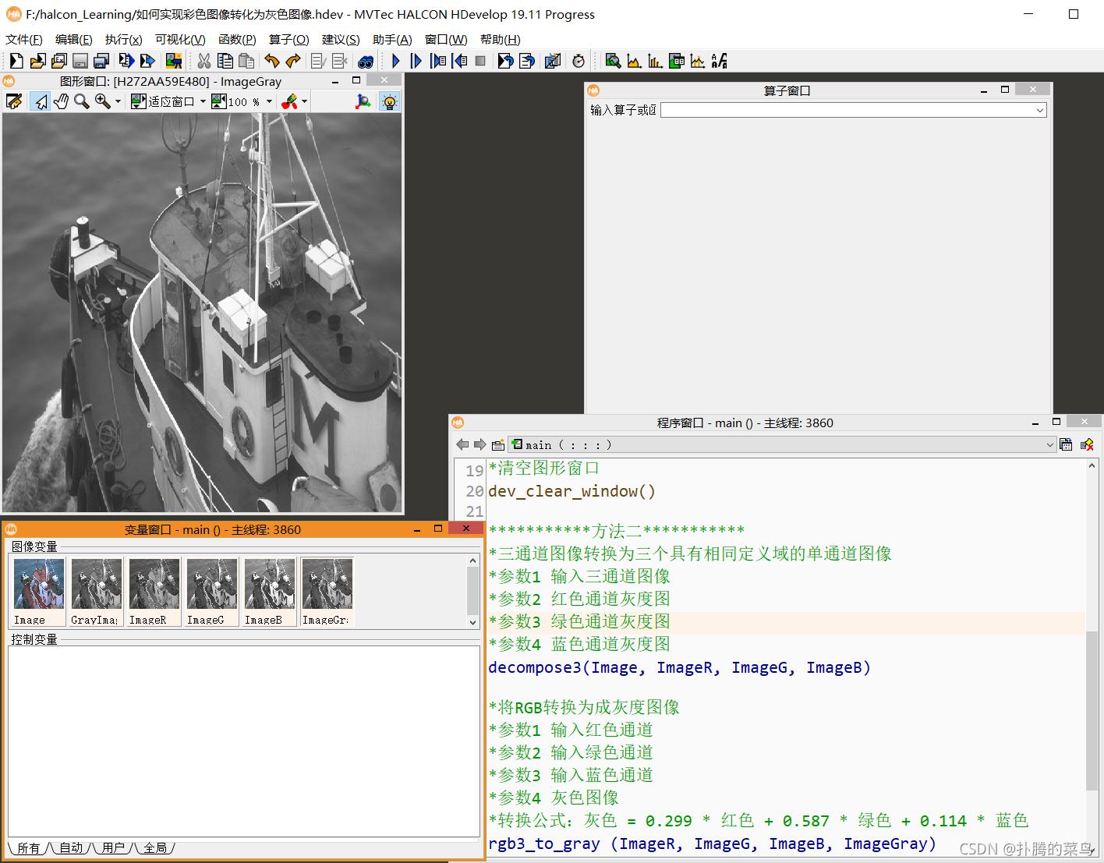This screenshot has width=1104, height=863.
Task: Switch to the 用户 tab in variable window
Action: point(113,847)
